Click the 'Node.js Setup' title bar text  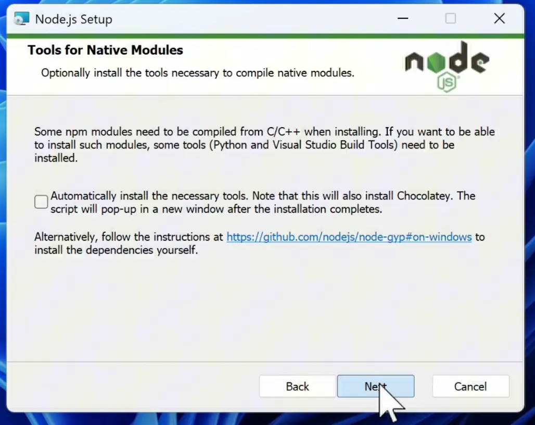(74, 19)
